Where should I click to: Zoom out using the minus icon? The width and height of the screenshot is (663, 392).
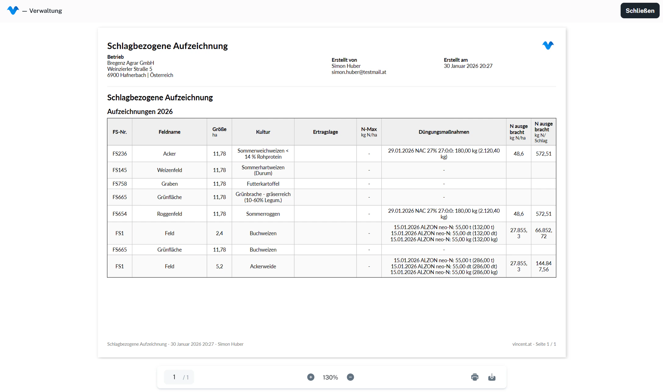point(351,377)
